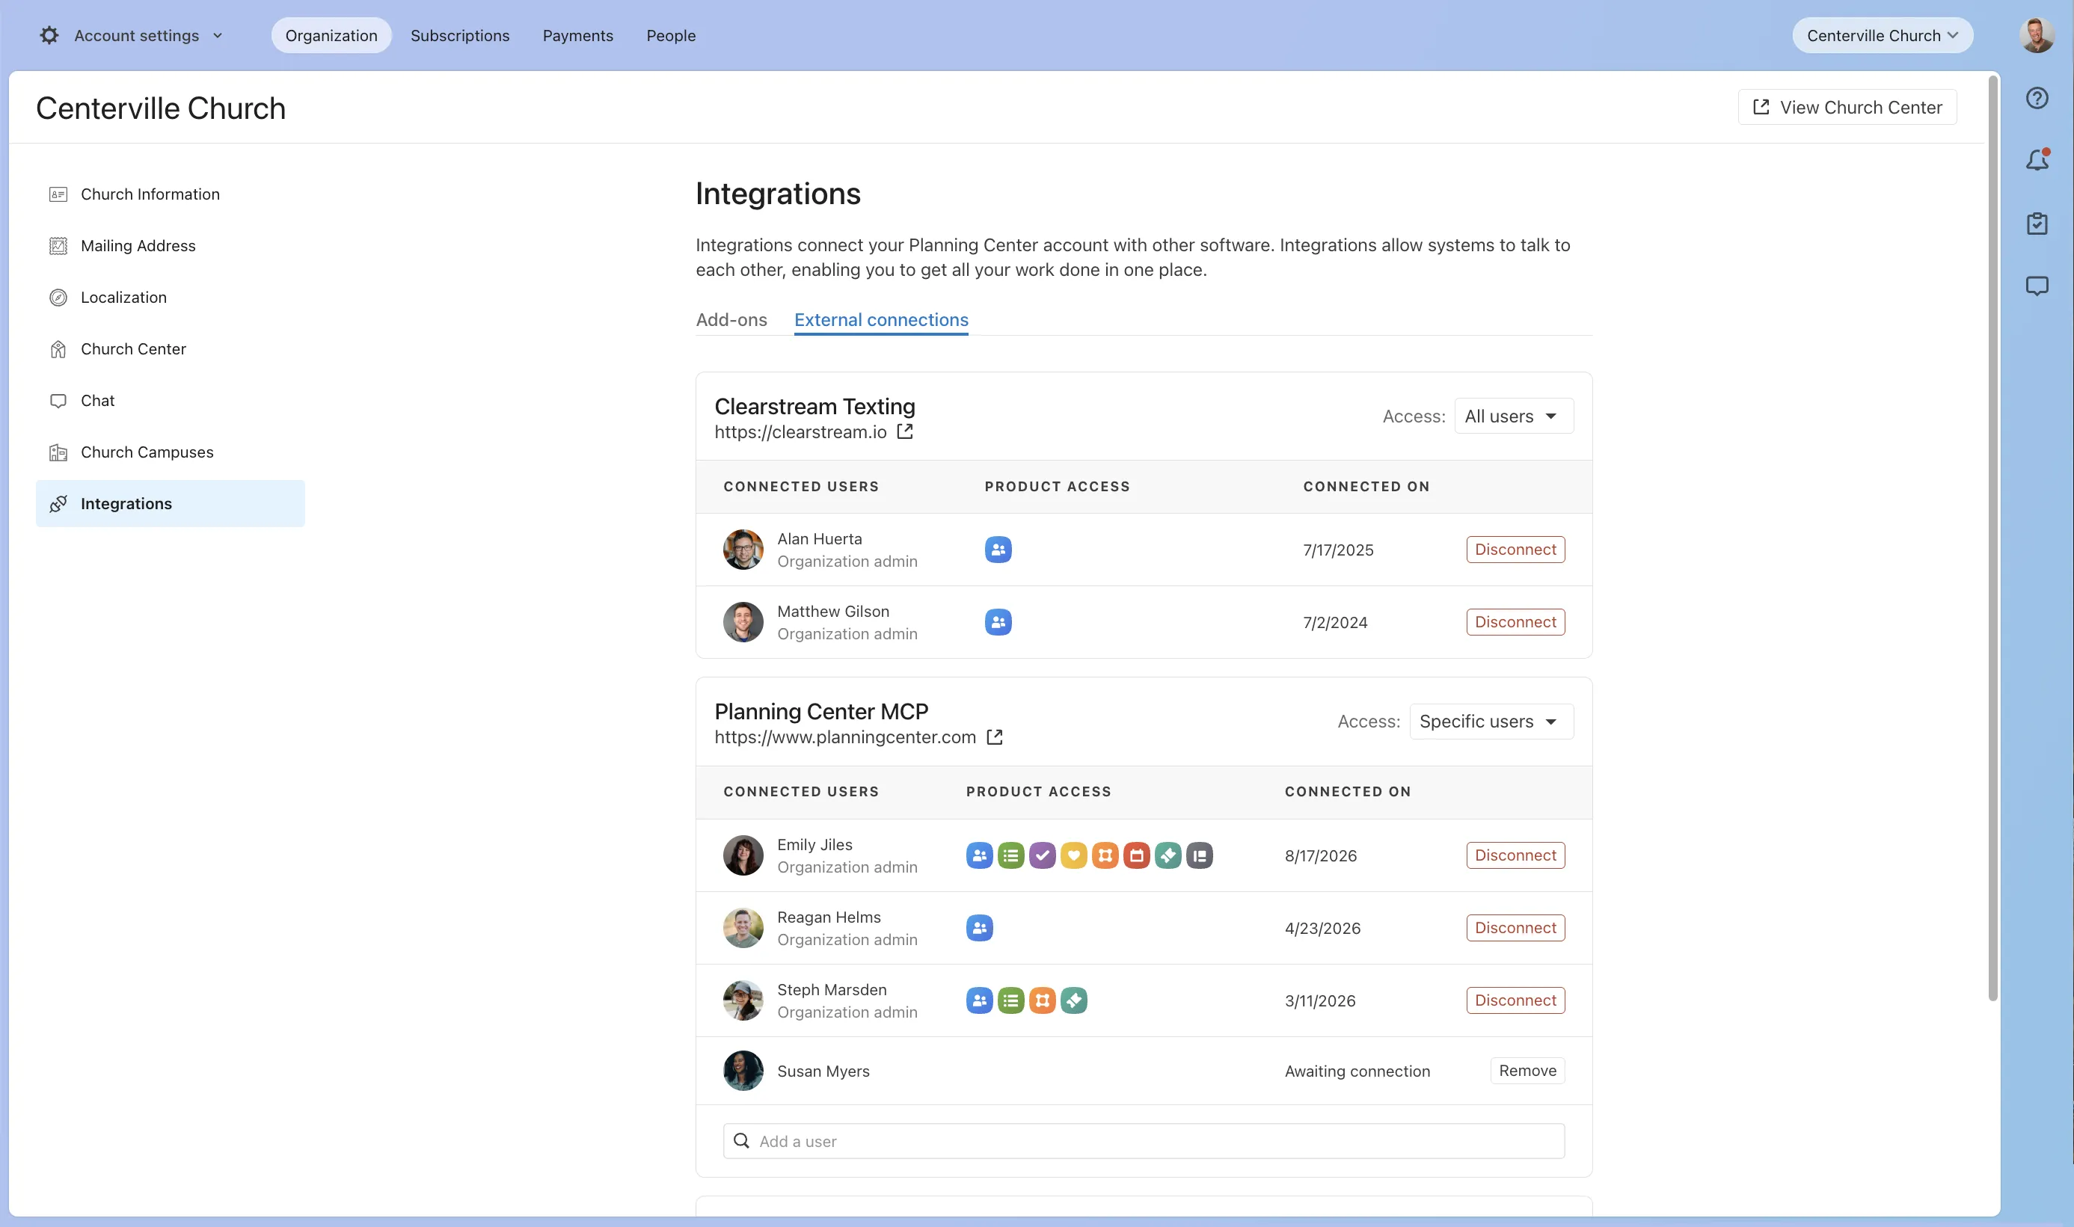Click the external link icon beside planningcenter.com
This screenshot has width=2074, height=1227.
coord(994,736)
